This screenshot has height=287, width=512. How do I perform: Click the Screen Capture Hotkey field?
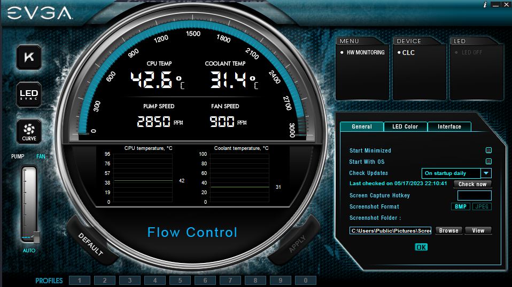tap(475, 195)
